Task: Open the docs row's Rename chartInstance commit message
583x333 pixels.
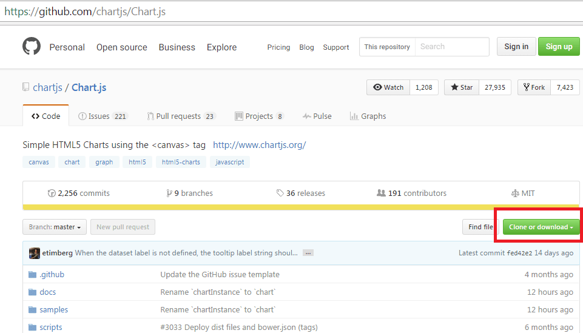Action: (218, 292)
